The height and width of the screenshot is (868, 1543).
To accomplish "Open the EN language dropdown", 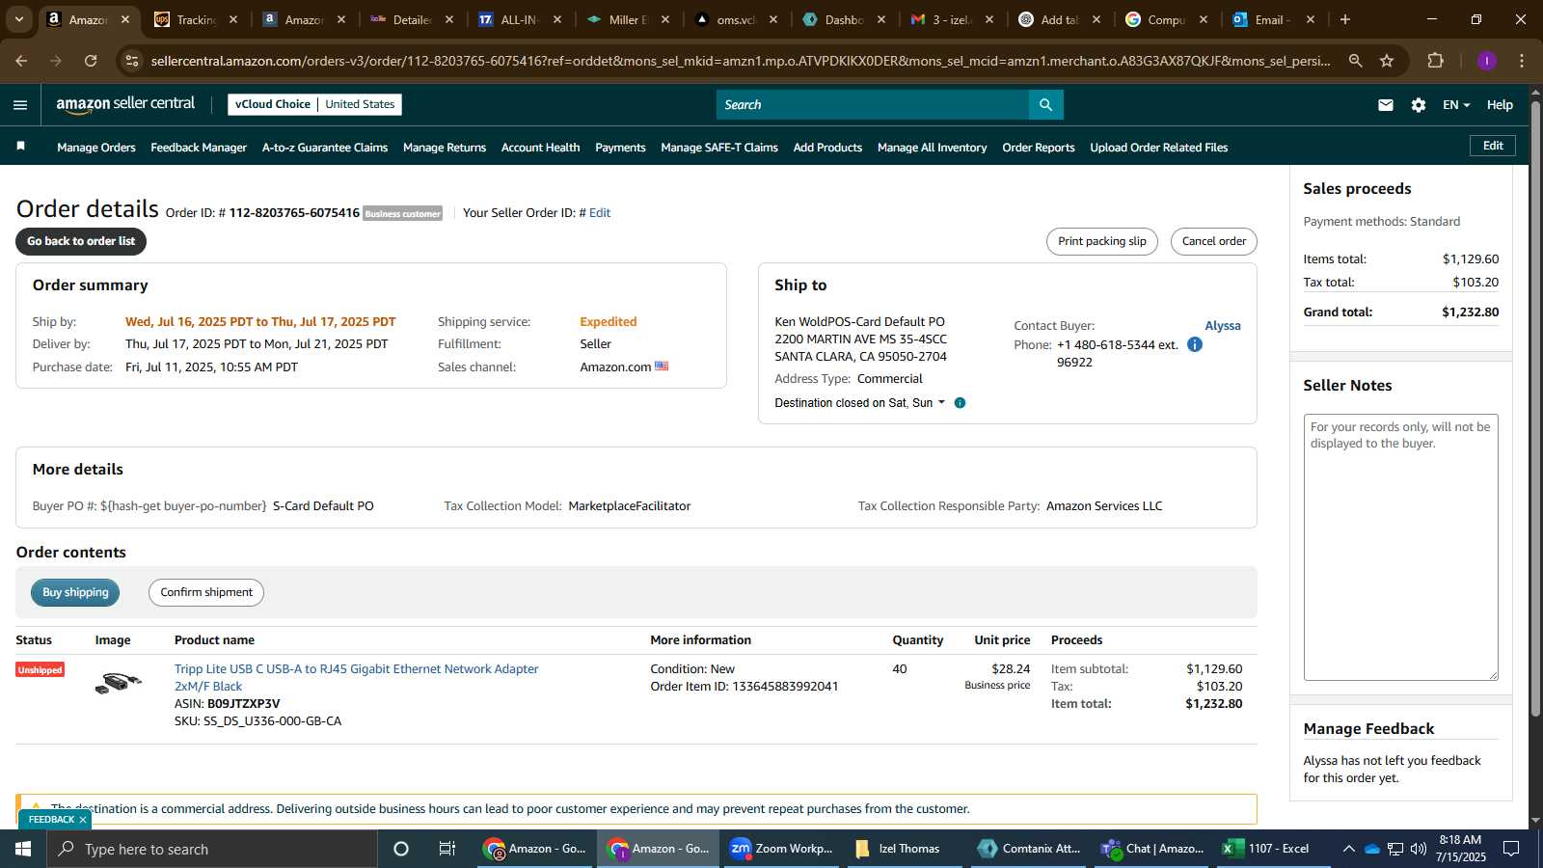I will click(x=1456, y=105).
